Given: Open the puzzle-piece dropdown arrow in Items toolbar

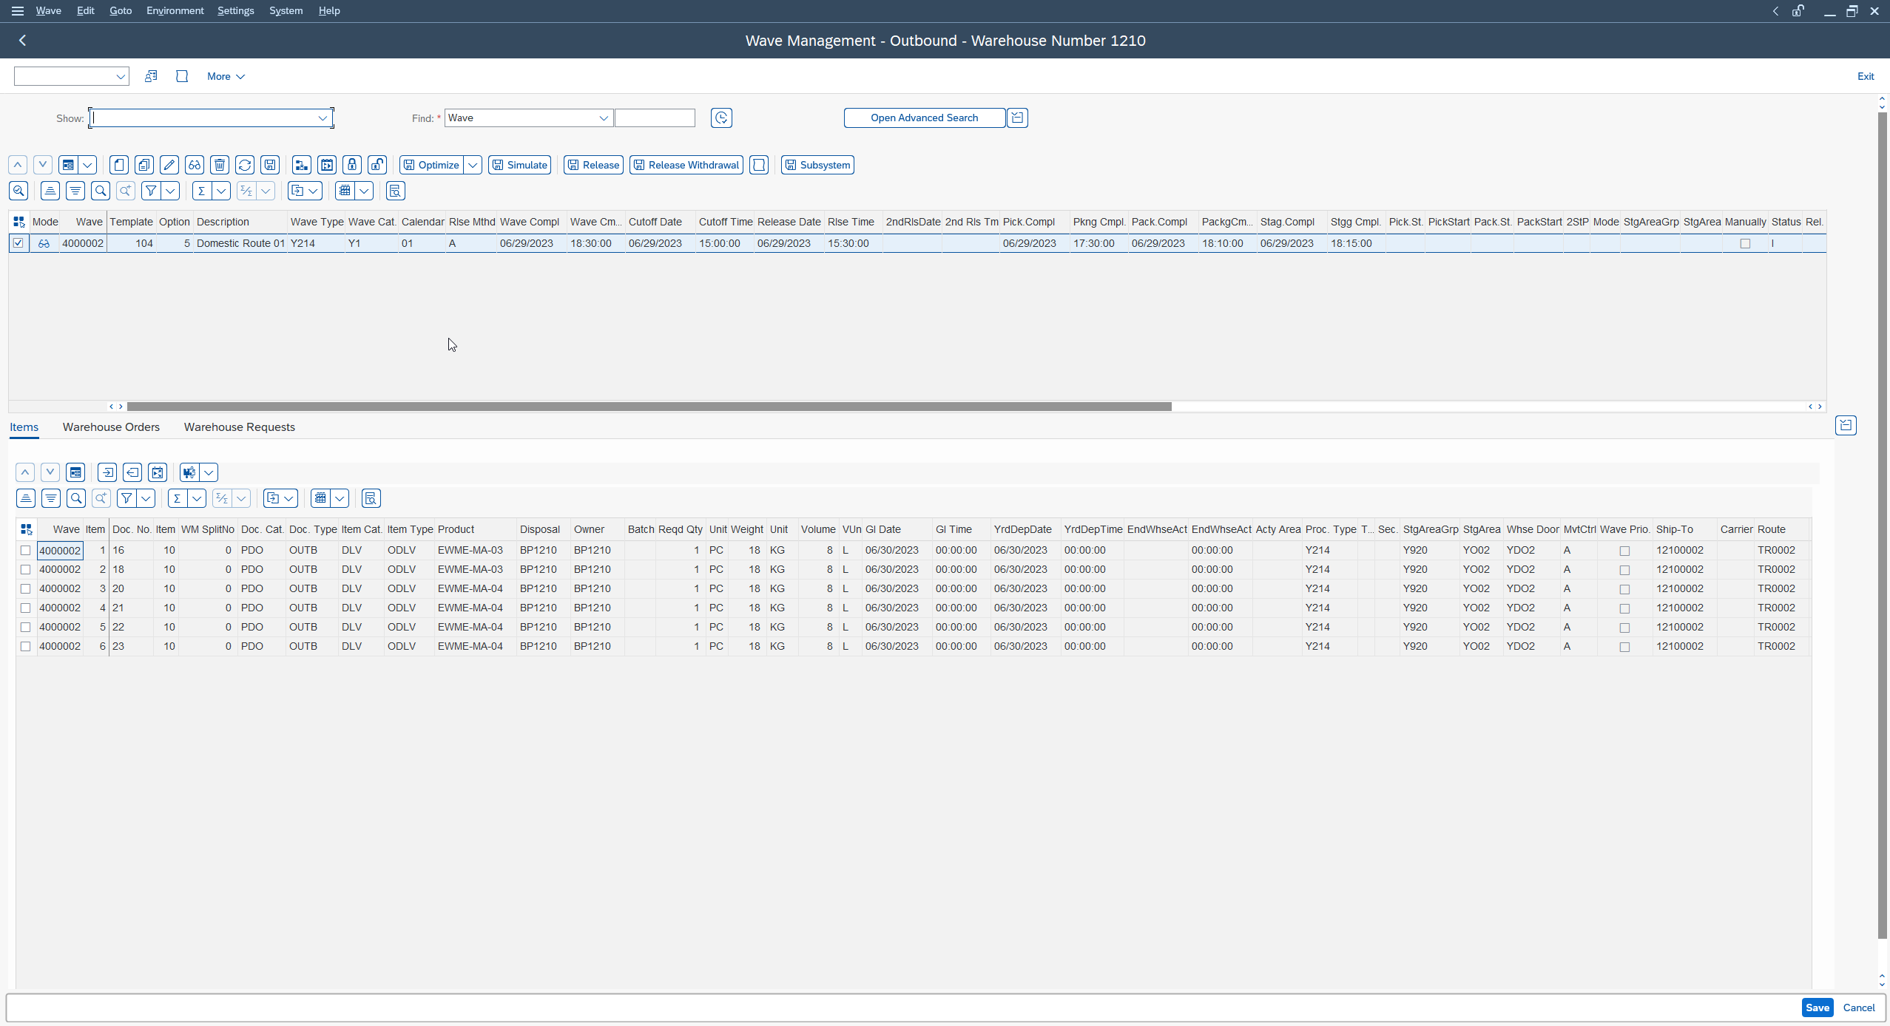Looking at the screenshot, I should [x=209, y=472].
